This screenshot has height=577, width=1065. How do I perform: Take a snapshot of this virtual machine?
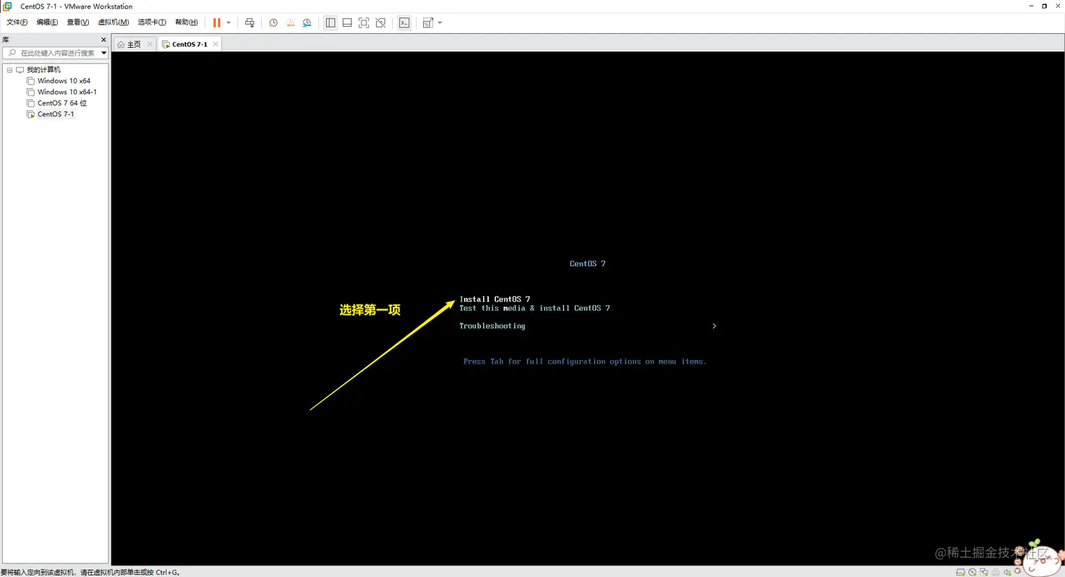tap(273, 23)
